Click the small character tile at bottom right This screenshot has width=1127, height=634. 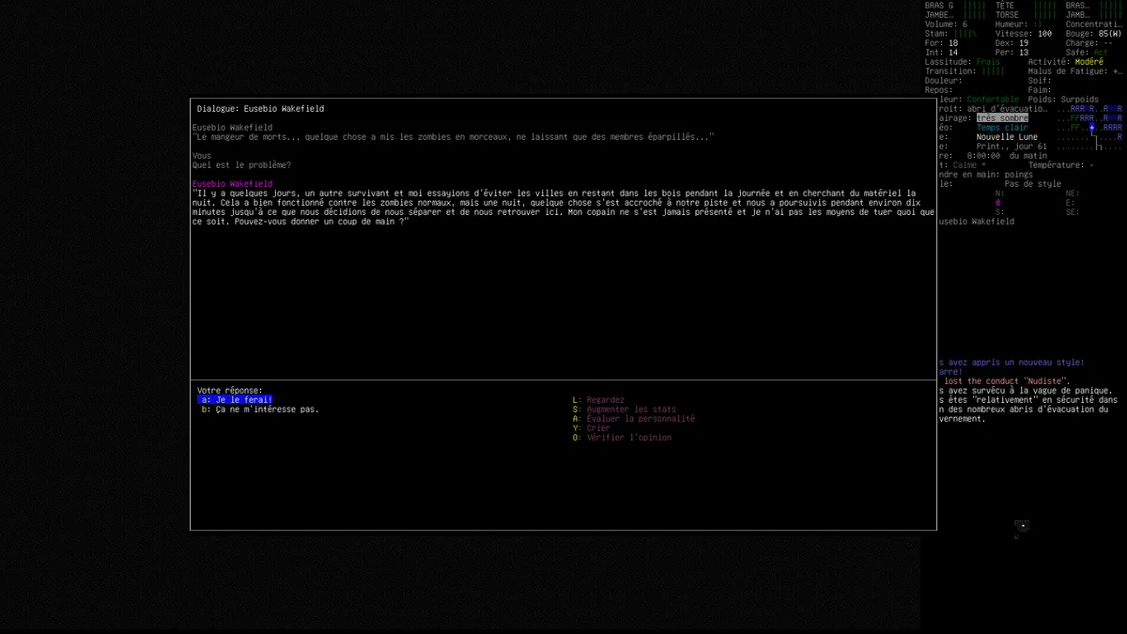[1022, 526]
